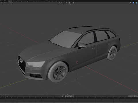Viewport: 138px width, 103px height.
Task: Toggle snapping with the magnet icon
Action: 69,3
